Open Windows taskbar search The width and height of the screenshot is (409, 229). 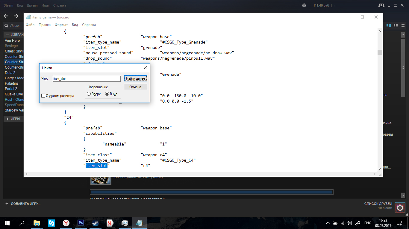(x=22, y=223)
